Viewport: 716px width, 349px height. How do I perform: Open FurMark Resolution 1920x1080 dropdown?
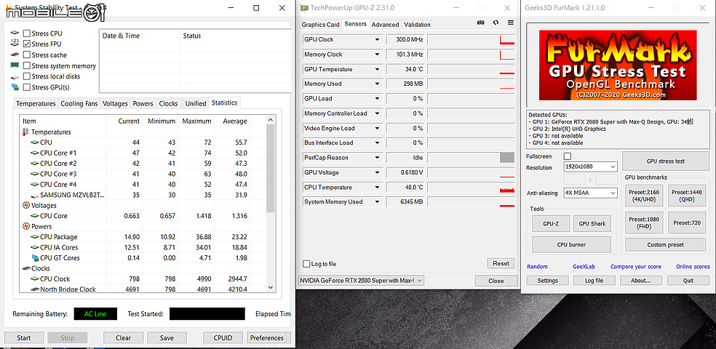click(591, 167)
